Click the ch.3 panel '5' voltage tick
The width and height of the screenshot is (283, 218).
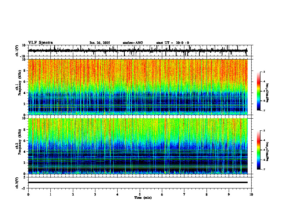click(25, 177)
